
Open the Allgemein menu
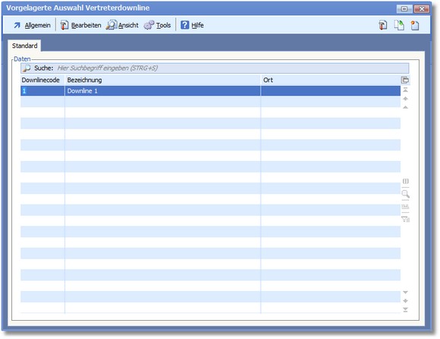pos(32,25)
